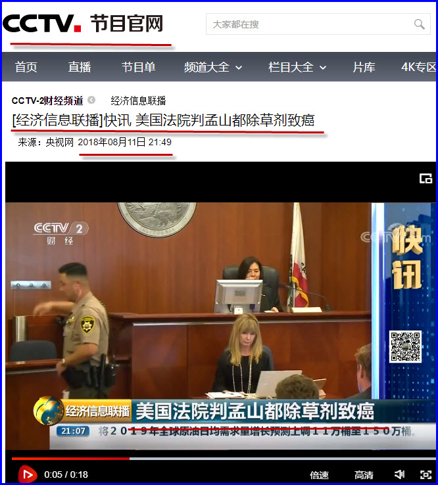Click the 经济信息联播 breadcrumb link
This screenshot has width=438, height=485.
138,101
